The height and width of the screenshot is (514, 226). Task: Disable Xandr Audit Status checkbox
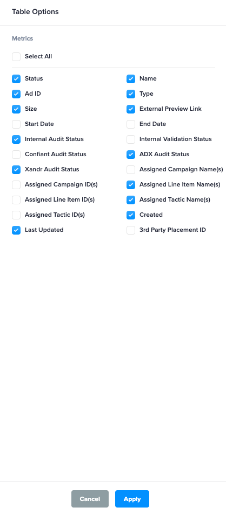(16, 170)
